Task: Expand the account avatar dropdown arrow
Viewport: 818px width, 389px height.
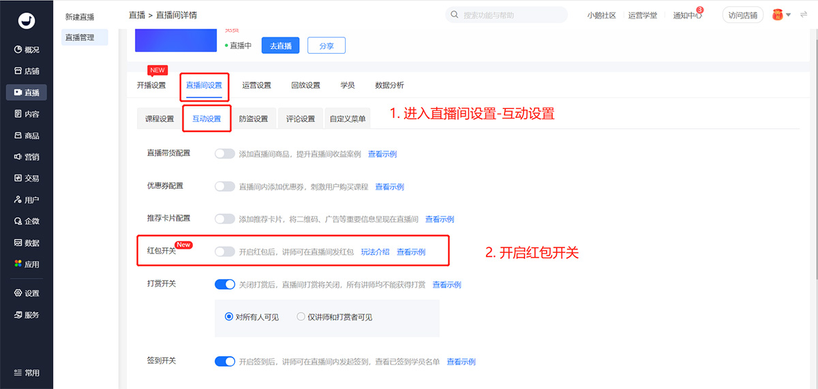Action: click(x=789, y=15)
